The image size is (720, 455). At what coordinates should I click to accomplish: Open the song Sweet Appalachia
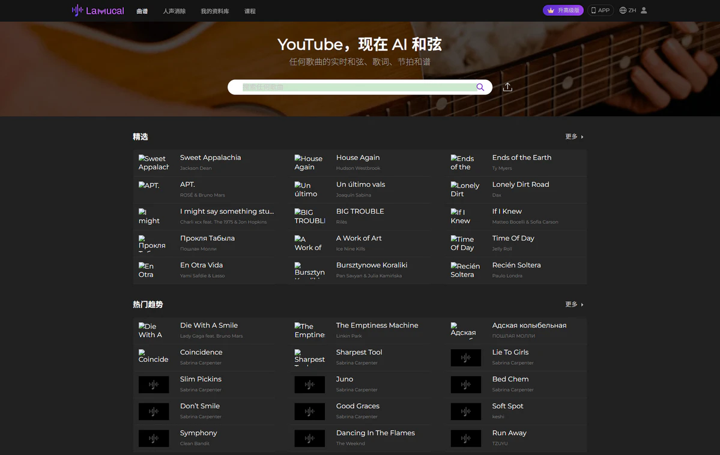tap(210, 157)
